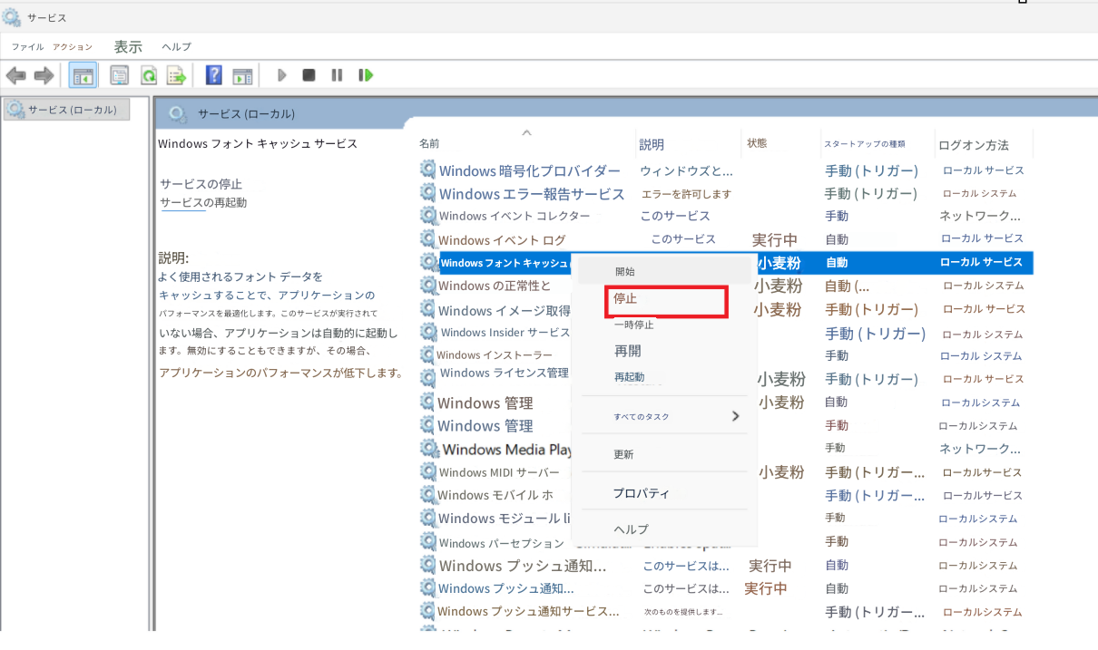
Task: Click the Pause Service icon in toolbar
Action: point(337,75)
